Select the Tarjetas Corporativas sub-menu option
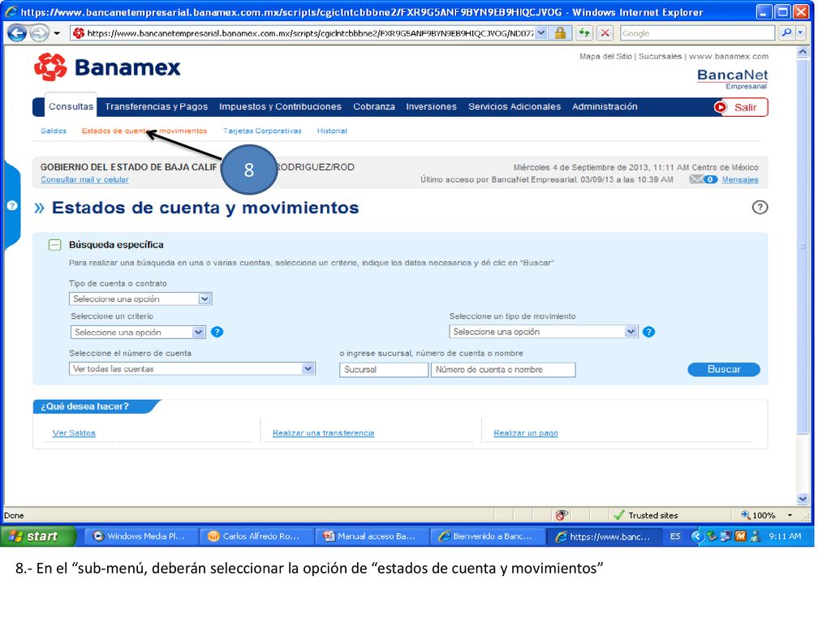831x623 pixels. click(x=262, y=131)
